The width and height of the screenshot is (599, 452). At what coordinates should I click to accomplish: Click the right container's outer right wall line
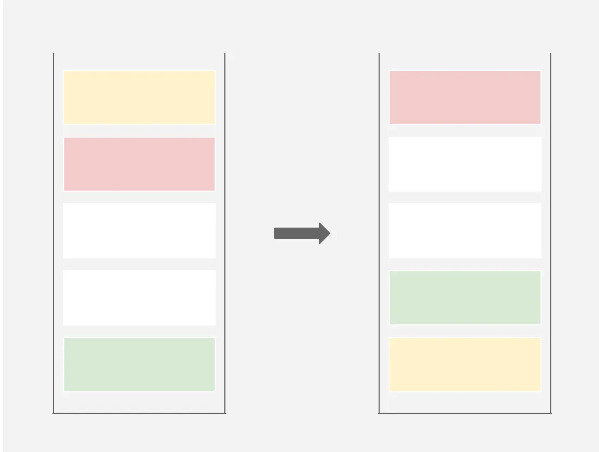(x=550, y=233)
